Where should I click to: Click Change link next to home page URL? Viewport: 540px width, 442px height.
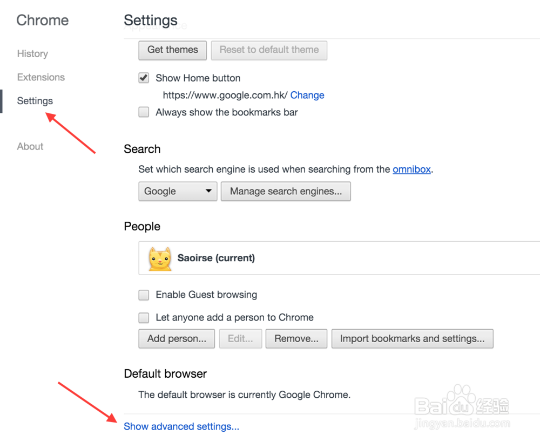(307, 95)
